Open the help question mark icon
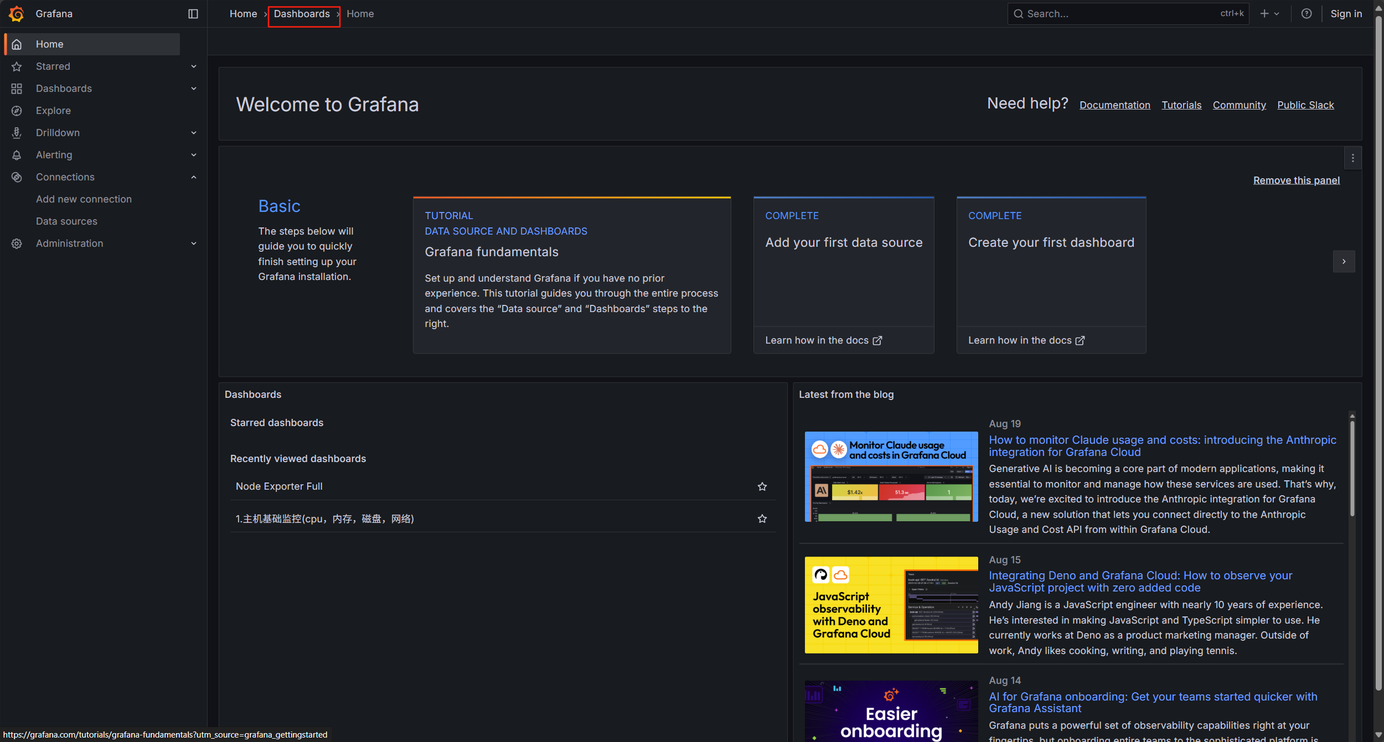 (x=1306, y=14)
